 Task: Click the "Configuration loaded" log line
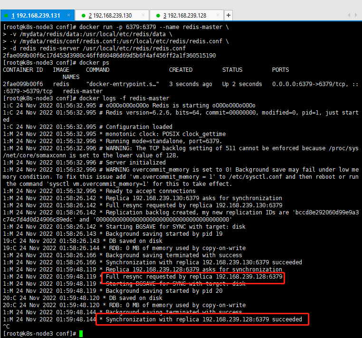point(139,127)
